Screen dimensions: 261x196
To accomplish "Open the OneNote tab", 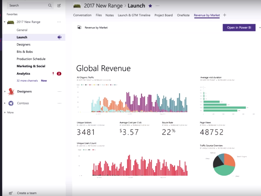I will 183,15.
